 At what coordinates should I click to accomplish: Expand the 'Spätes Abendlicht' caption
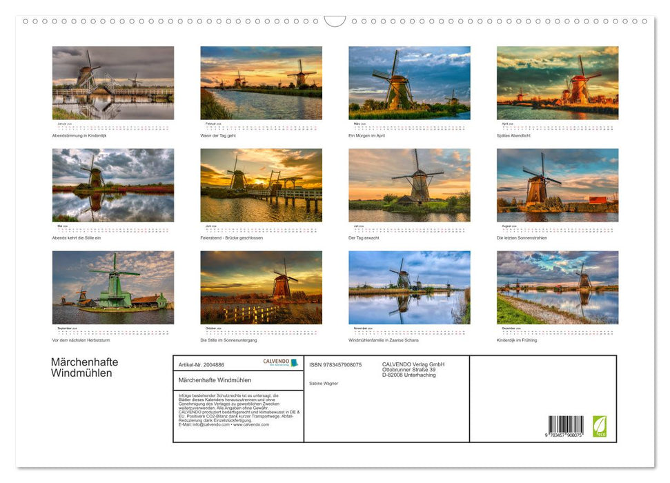point(513,136)
